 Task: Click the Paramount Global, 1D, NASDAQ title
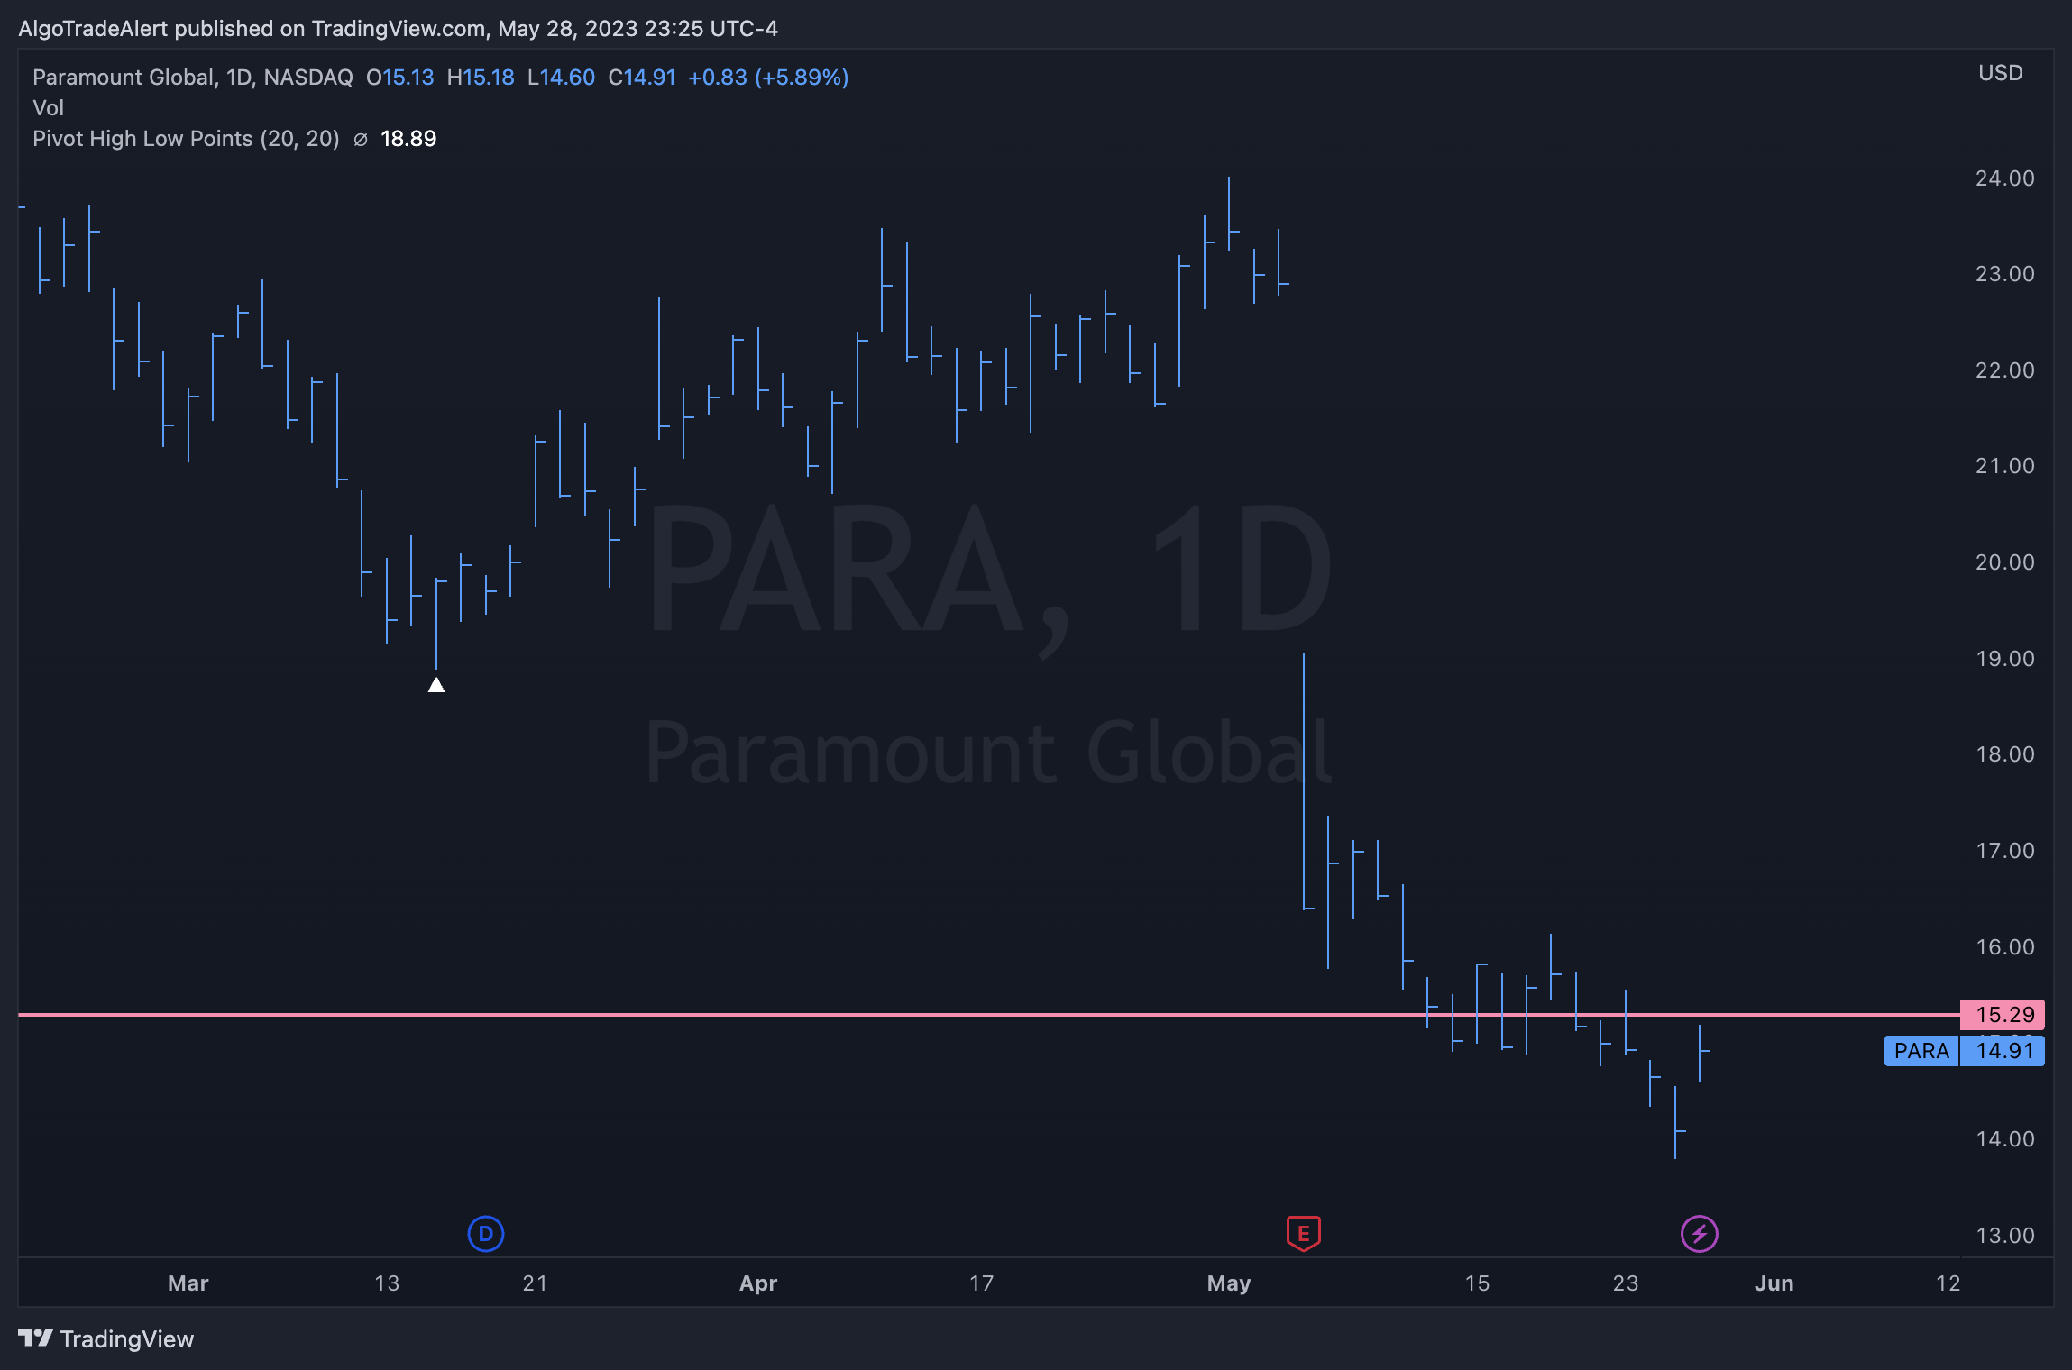pyautogui.click(x=193, y=78)
